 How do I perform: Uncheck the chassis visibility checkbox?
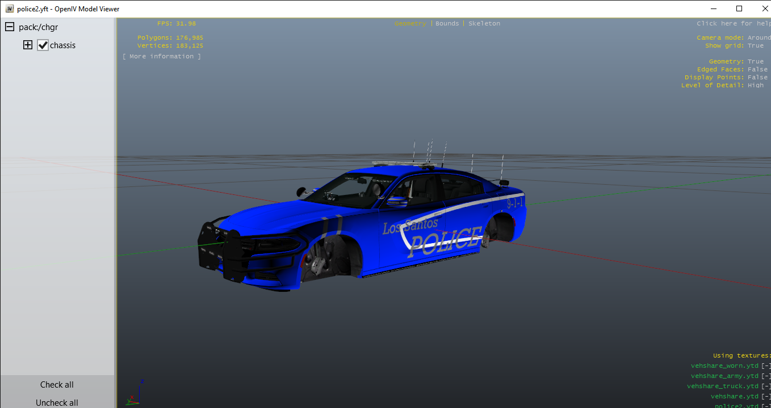(43, 45)
